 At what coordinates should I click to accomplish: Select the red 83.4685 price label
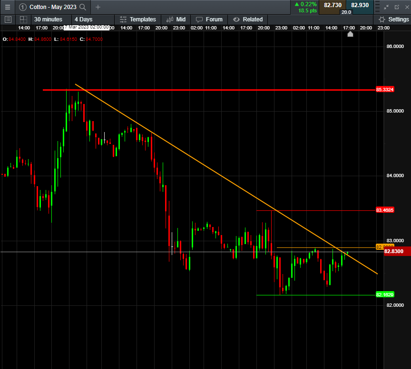385,210
